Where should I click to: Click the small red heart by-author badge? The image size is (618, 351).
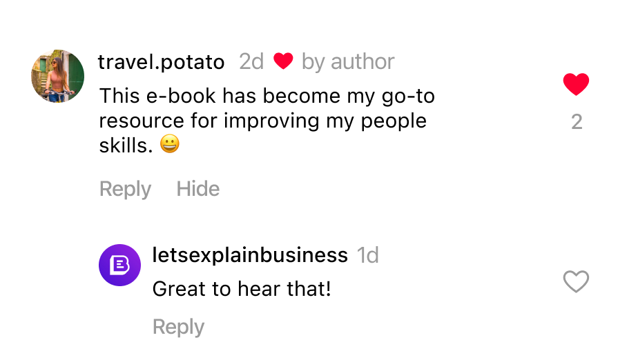(x=283, y=61)
